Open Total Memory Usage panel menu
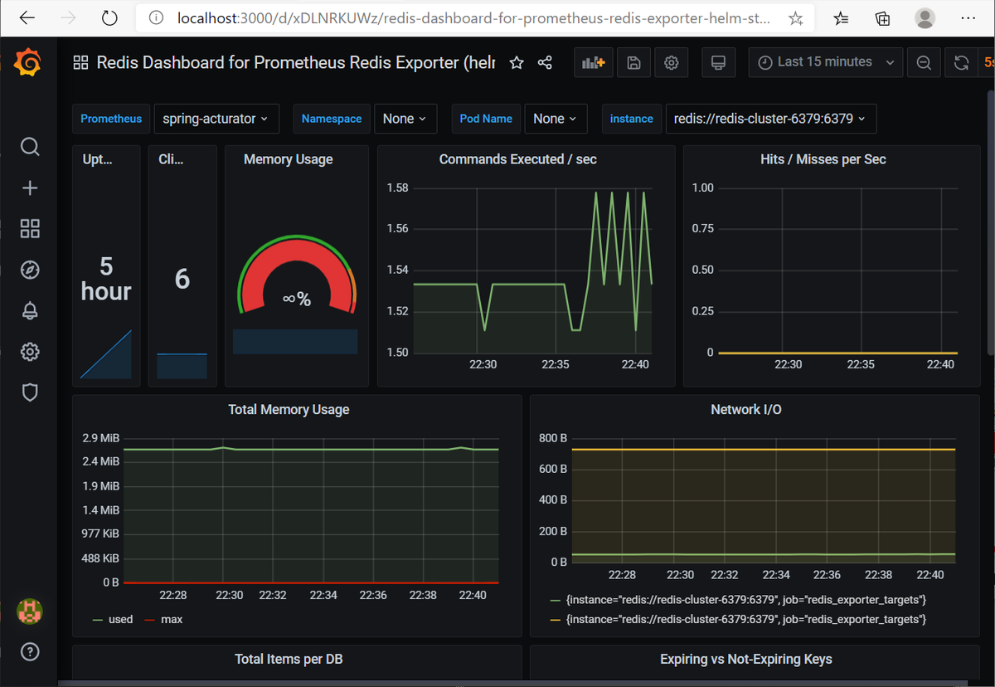Image resolution: width=995 pixels, height=687 pixels. (x=289, y=409)
